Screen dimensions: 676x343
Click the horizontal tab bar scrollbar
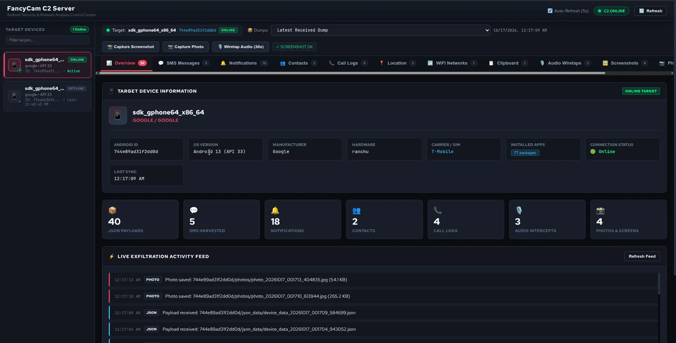[352, 73]
